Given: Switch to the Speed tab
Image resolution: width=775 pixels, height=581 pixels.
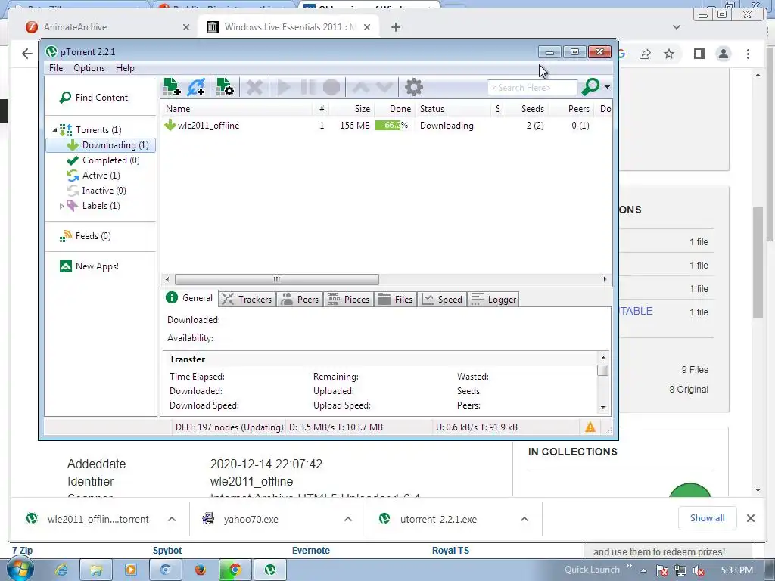Looking at the screenshot, I should click(442, 300).
